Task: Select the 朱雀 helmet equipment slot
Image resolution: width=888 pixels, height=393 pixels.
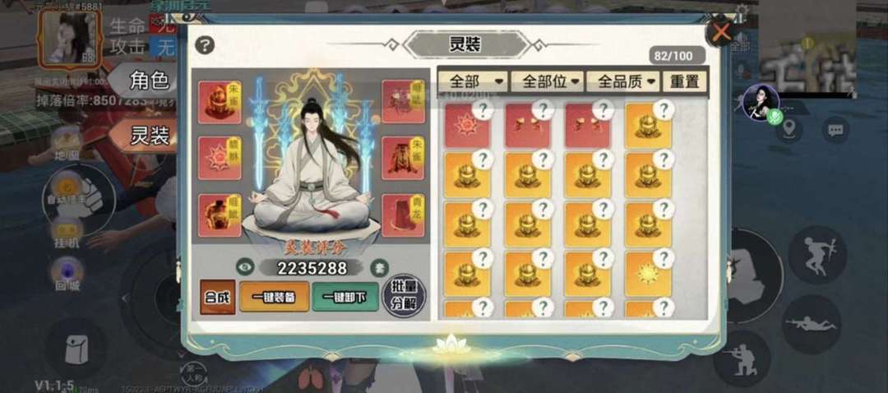Action: point(220,102)
